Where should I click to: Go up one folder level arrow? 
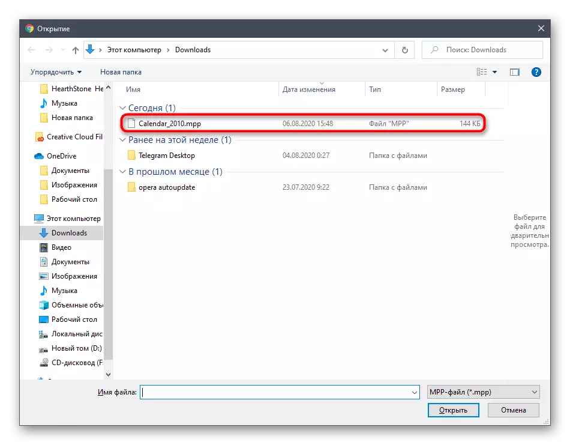pyautogui.click(x=75, y=50)
